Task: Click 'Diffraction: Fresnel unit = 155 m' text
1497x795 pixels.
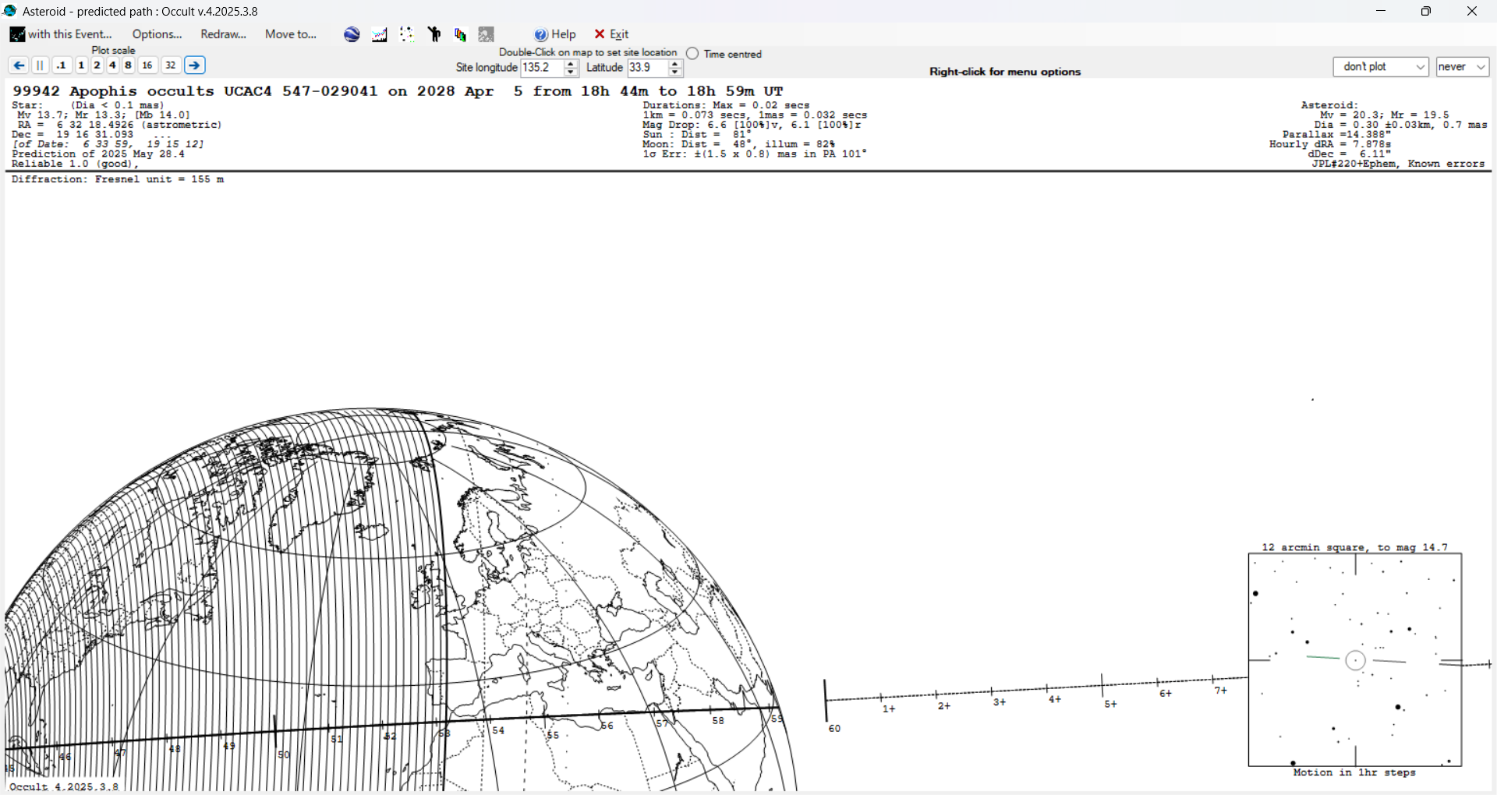Action: (x=118, y=179)
